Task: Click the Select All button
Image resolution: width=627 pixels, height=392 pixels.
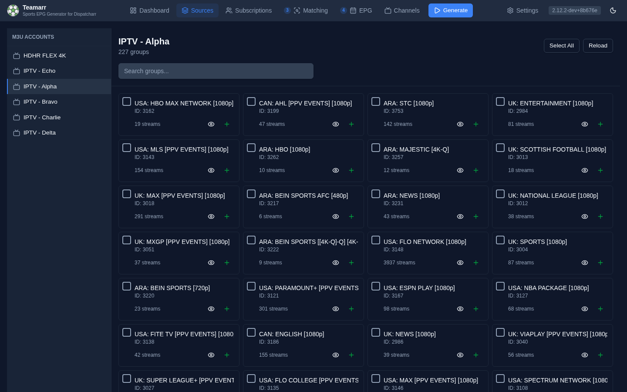Action: [561, 46]
